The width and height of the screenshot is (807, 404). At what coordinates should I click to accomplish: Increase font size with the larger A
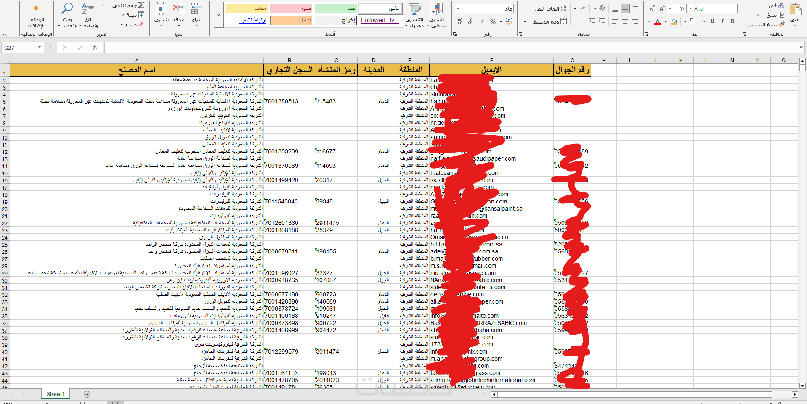click(662, 8)
